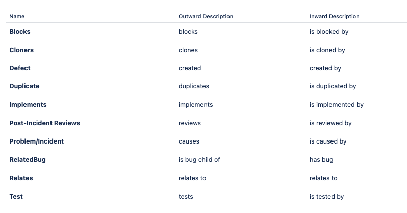
Task: Select the Blocks link type name
Action: tap(20, 32)
